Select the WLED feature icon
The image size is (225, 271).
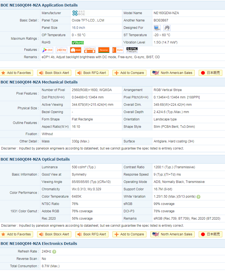(76, 50)
